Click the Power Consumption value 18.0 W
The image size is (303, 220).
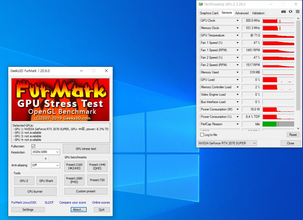[x=251, y=109]
